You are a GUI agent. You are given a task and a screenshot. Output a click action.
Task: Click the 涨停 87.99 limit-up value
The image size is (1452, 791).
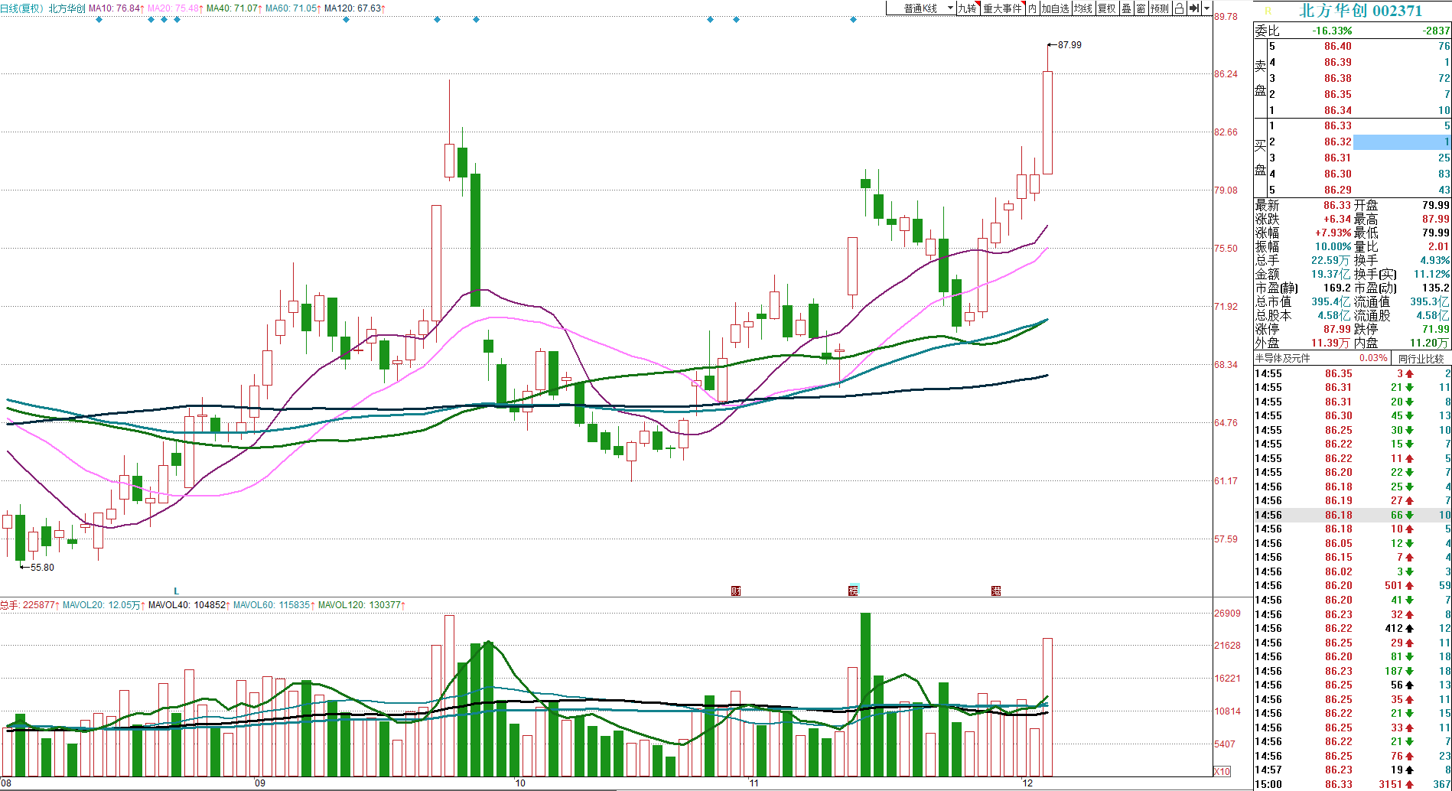[1337, 329]
